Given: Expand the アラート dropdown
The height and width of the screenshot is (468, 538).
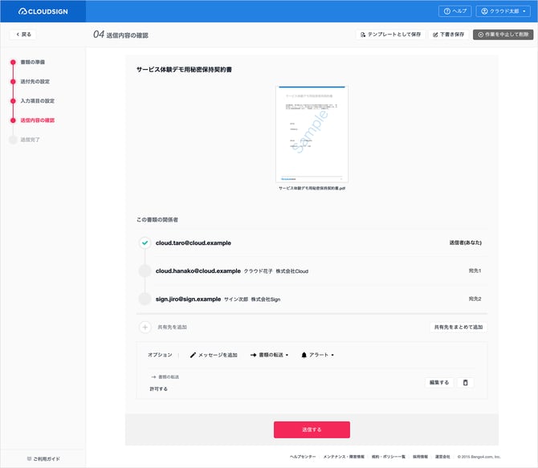Looking at the screenshot, I should 317,355.
